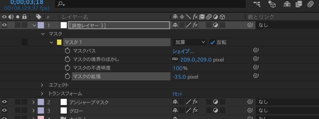Toggle solo box on 調整レイヤー 3
This screenshot has width=319, height=119.
tap(18, 25)
